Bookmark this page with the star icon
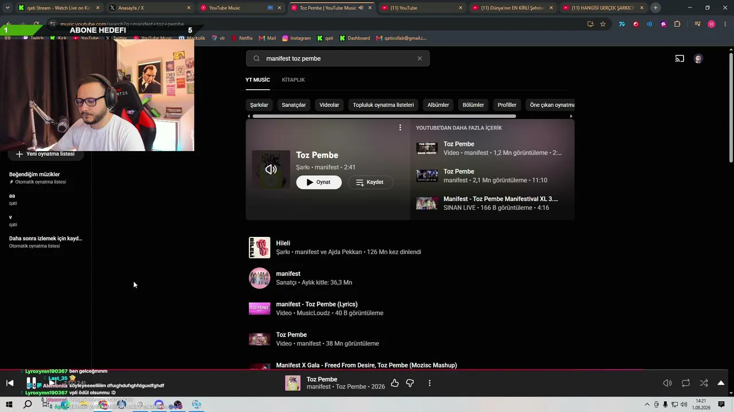734x412 pixels. [x=603, y=24]
